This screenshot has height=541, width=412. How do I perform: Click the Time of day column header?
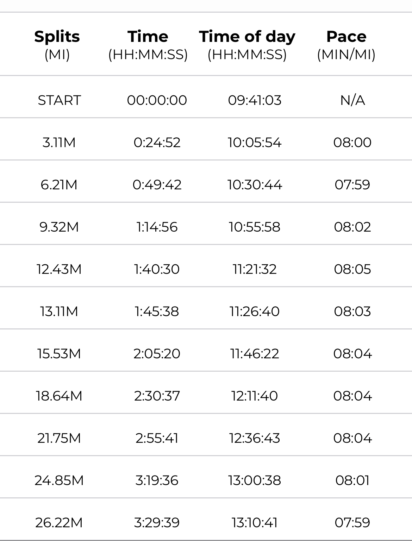coord(247,37)
